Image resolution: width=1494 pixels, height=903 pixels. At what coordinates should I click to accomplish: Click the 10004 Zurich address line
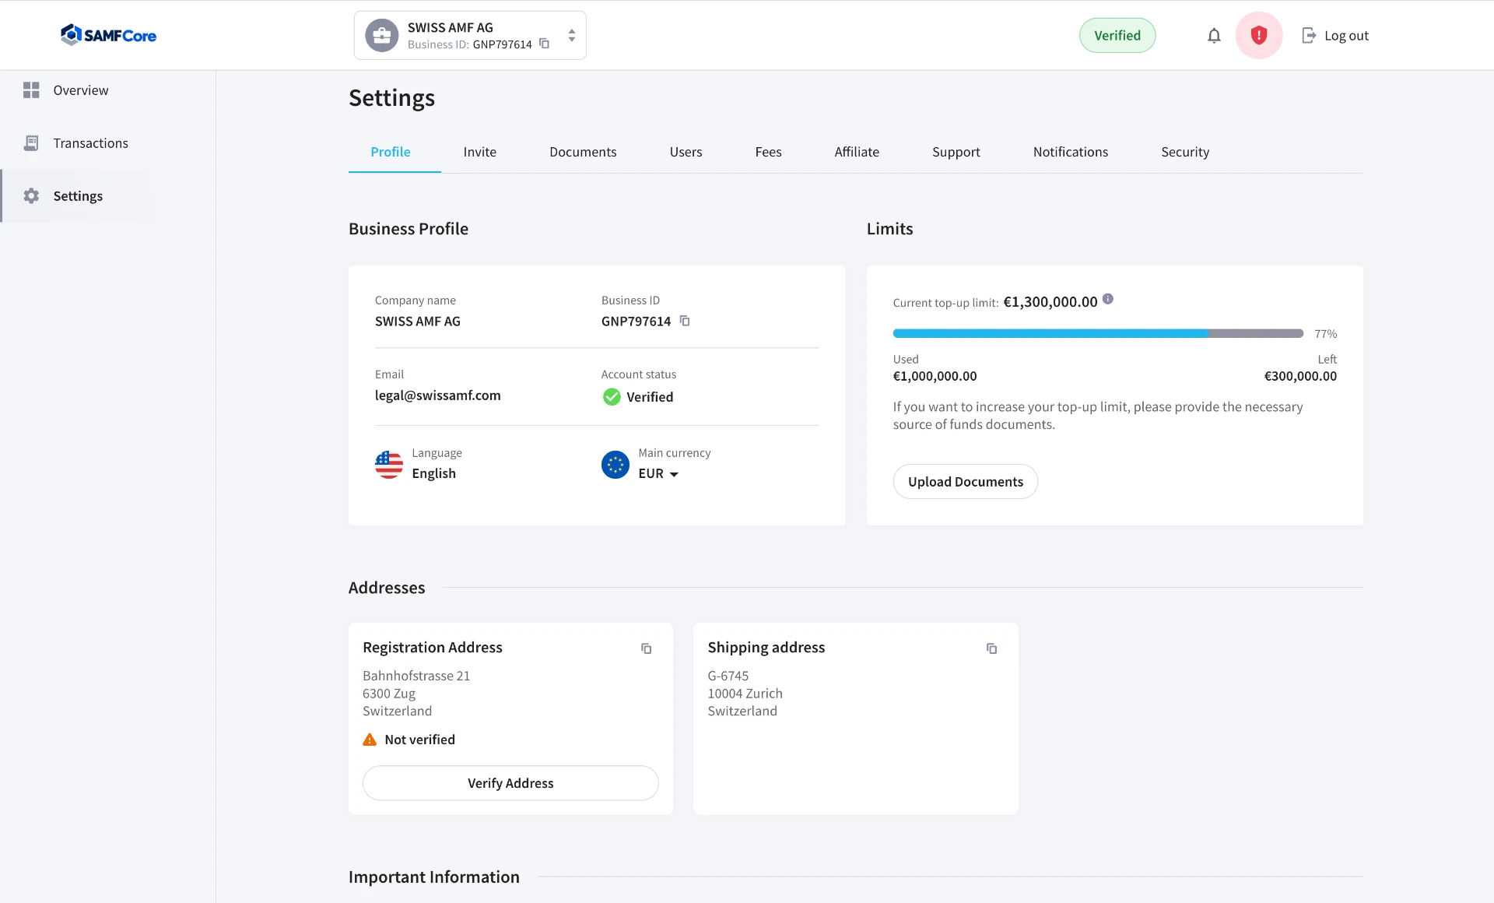tap(745, 694)
